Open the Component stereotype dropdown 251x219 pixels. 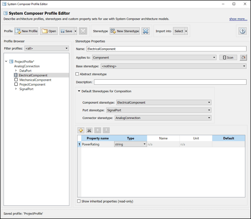(164, 102)
